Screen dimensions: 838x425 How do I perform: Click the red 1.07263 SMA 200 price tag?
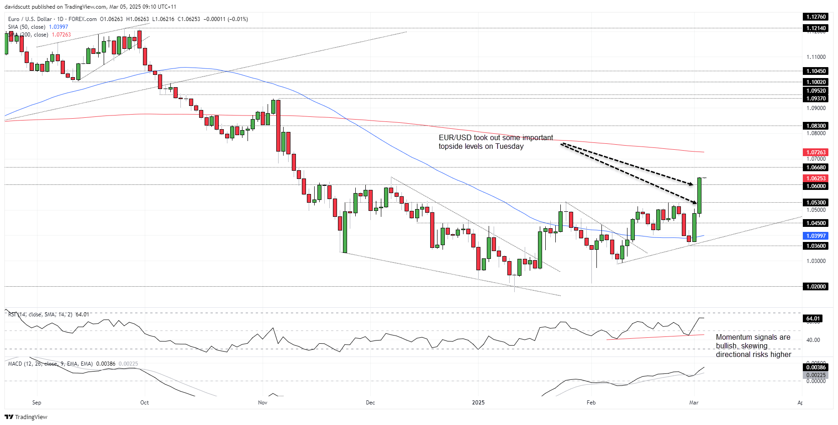(816, 152)
